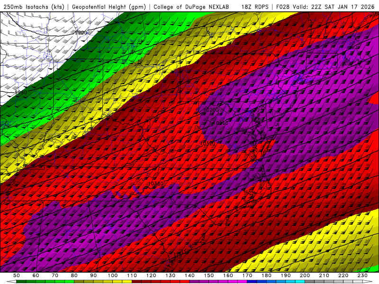Screen dimensions: 379x284
Task: Click the 130 value on the color scale
Action: coord(171,275)
